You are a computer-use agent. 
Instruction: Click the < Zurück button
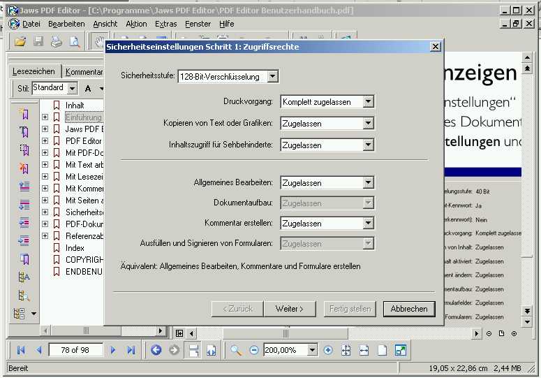(x=238, y=309)
